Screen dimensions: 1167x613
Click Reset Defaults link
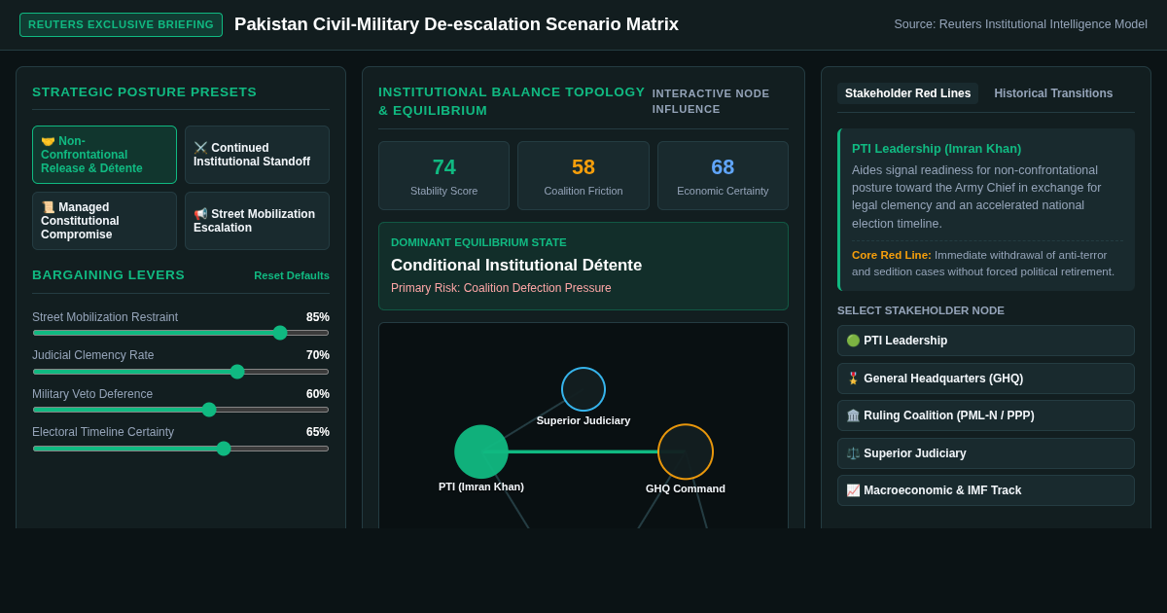pyautogui.click(x=292, y=275)
